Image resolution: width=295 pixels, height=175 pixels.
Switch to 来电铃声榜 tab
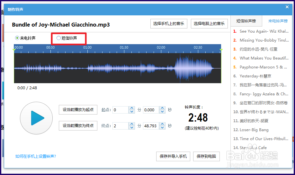pyautogui.click(x=278, y=21)
